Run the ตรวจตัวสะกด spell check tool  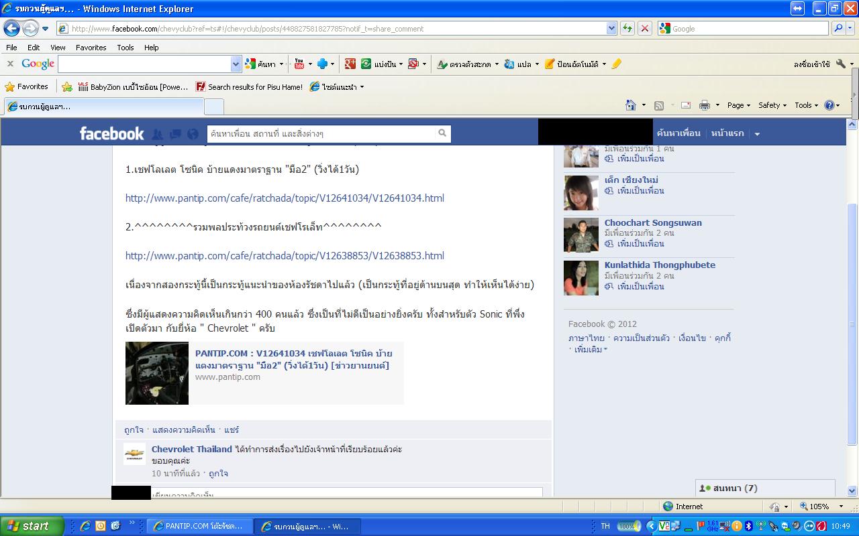464,64
